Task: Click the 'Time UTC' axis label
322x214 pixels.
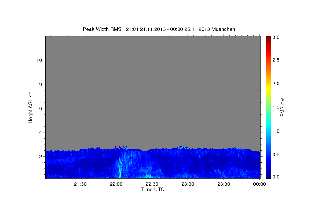Action: pyautogui.click(x=153, y=189)
